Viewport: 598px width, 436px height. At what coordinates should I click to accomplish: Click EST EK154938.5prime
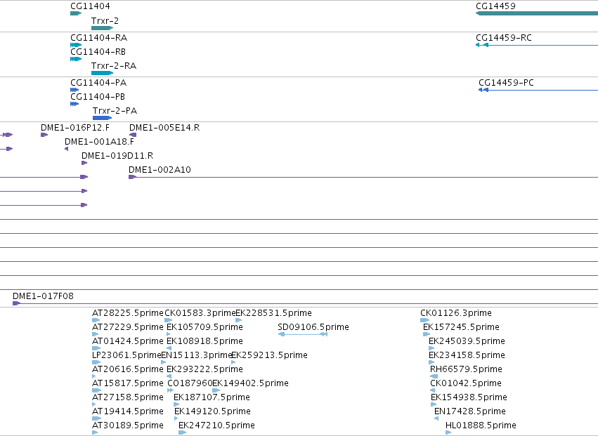click(469, 398)
